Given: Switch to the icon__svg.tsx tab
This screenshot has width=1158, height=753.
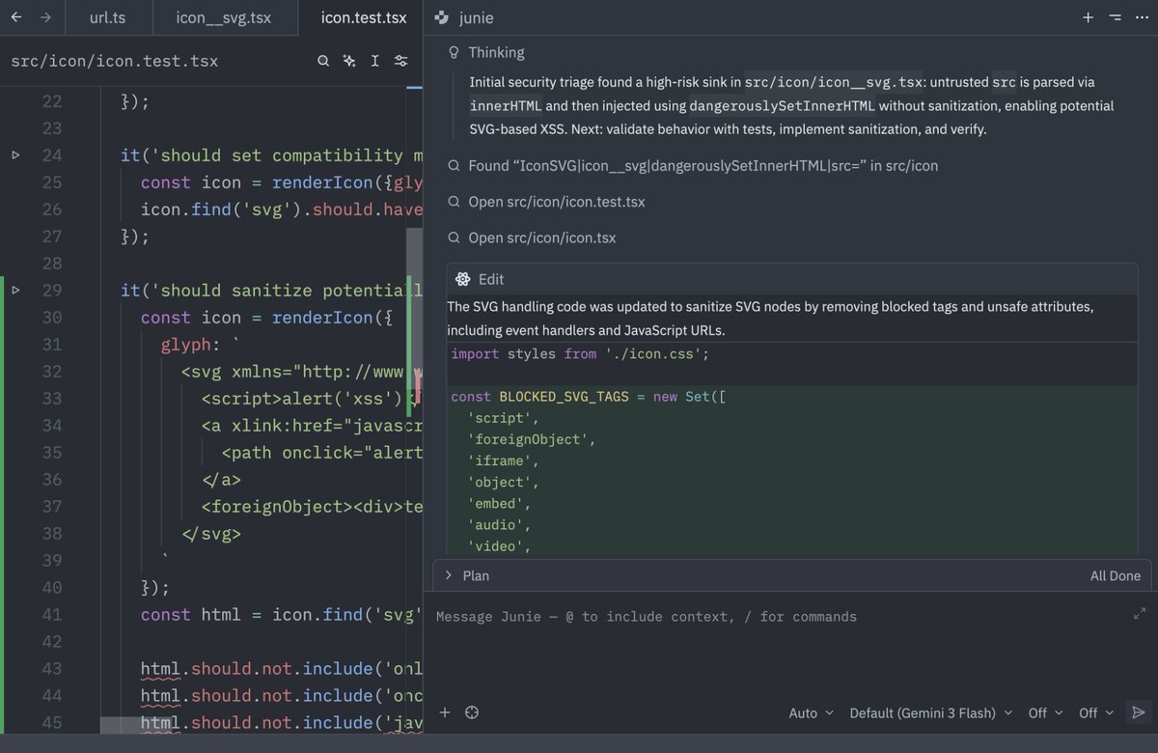Looking at the screenshot, I should pyautogui.click(x=224, y=17).
